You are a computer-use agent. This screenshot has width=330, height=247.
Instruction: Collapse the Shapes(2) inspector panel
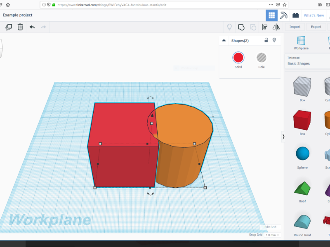(224, 40)
